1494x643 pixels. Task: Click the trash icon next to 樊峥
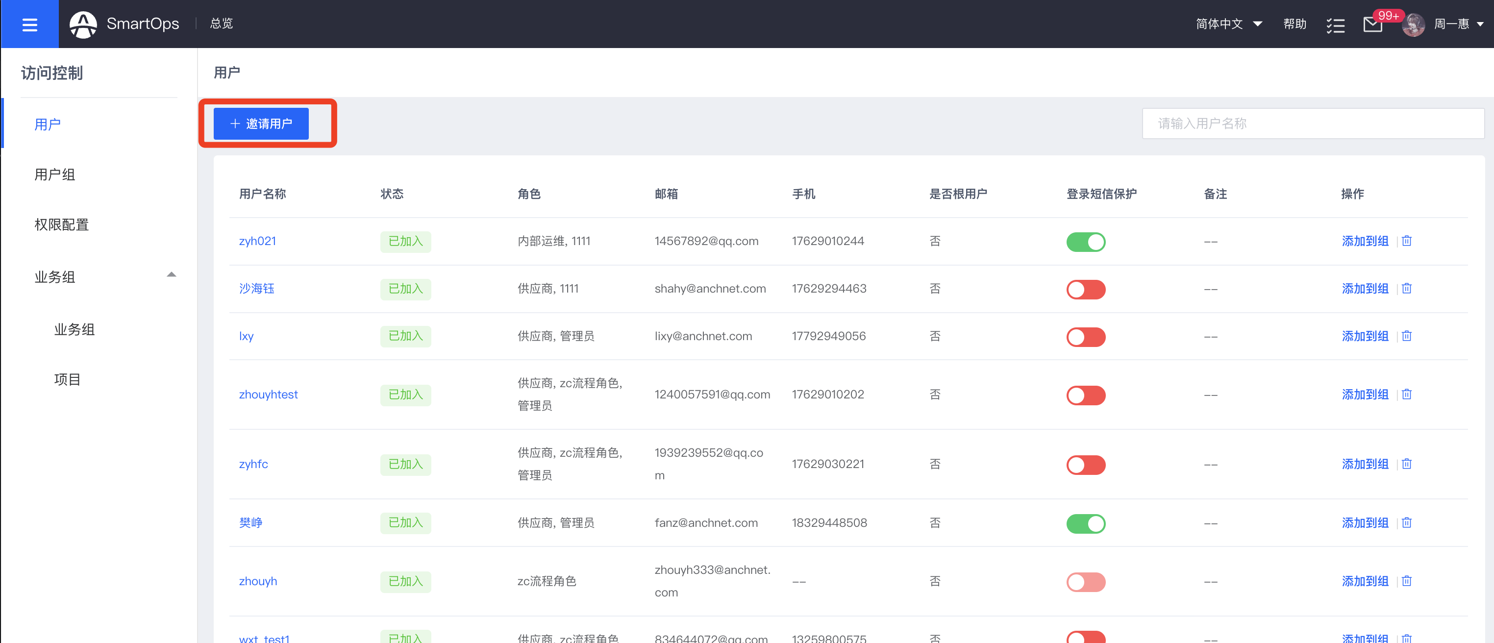pyautogui.click(x=1407, y=522)
